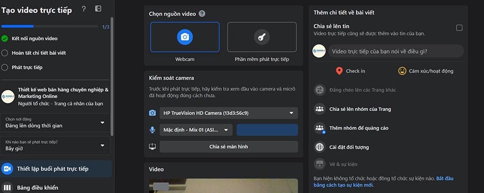484x193 pixels.
Task: Click the Chia sẻ lên nhóm của Trang icon
Action: click(320, 109)
